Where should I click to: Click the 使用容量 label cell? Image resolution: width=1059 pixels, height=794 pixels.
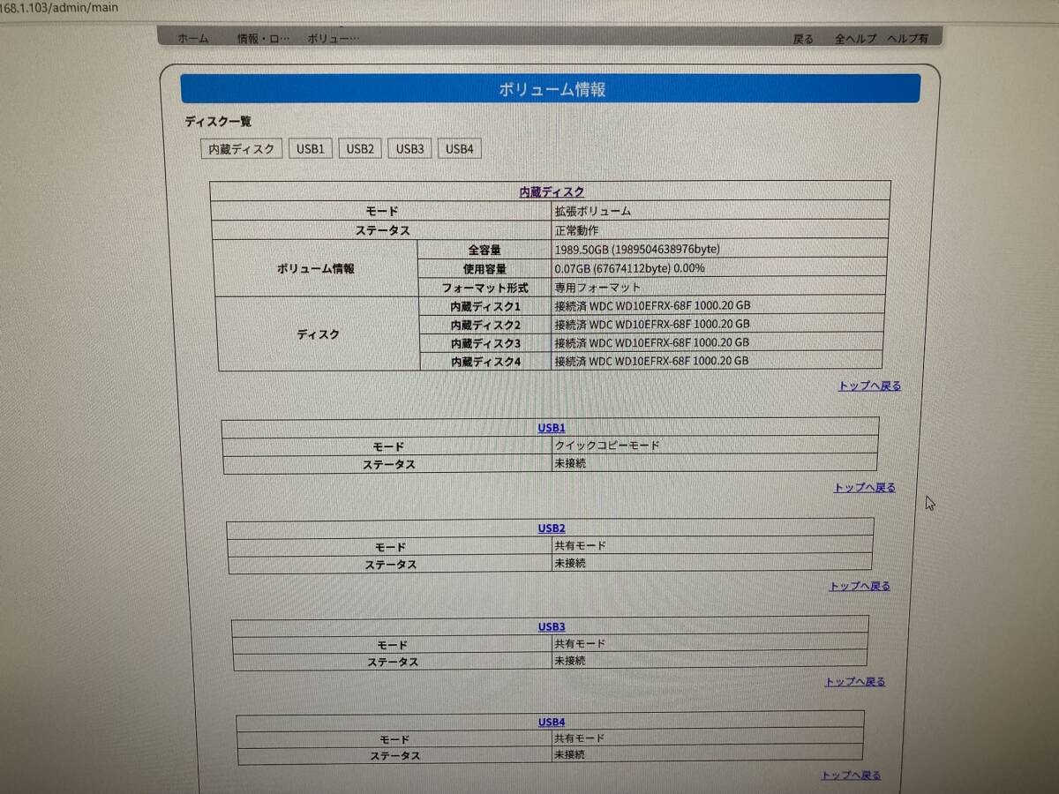(x=484, y=268)
